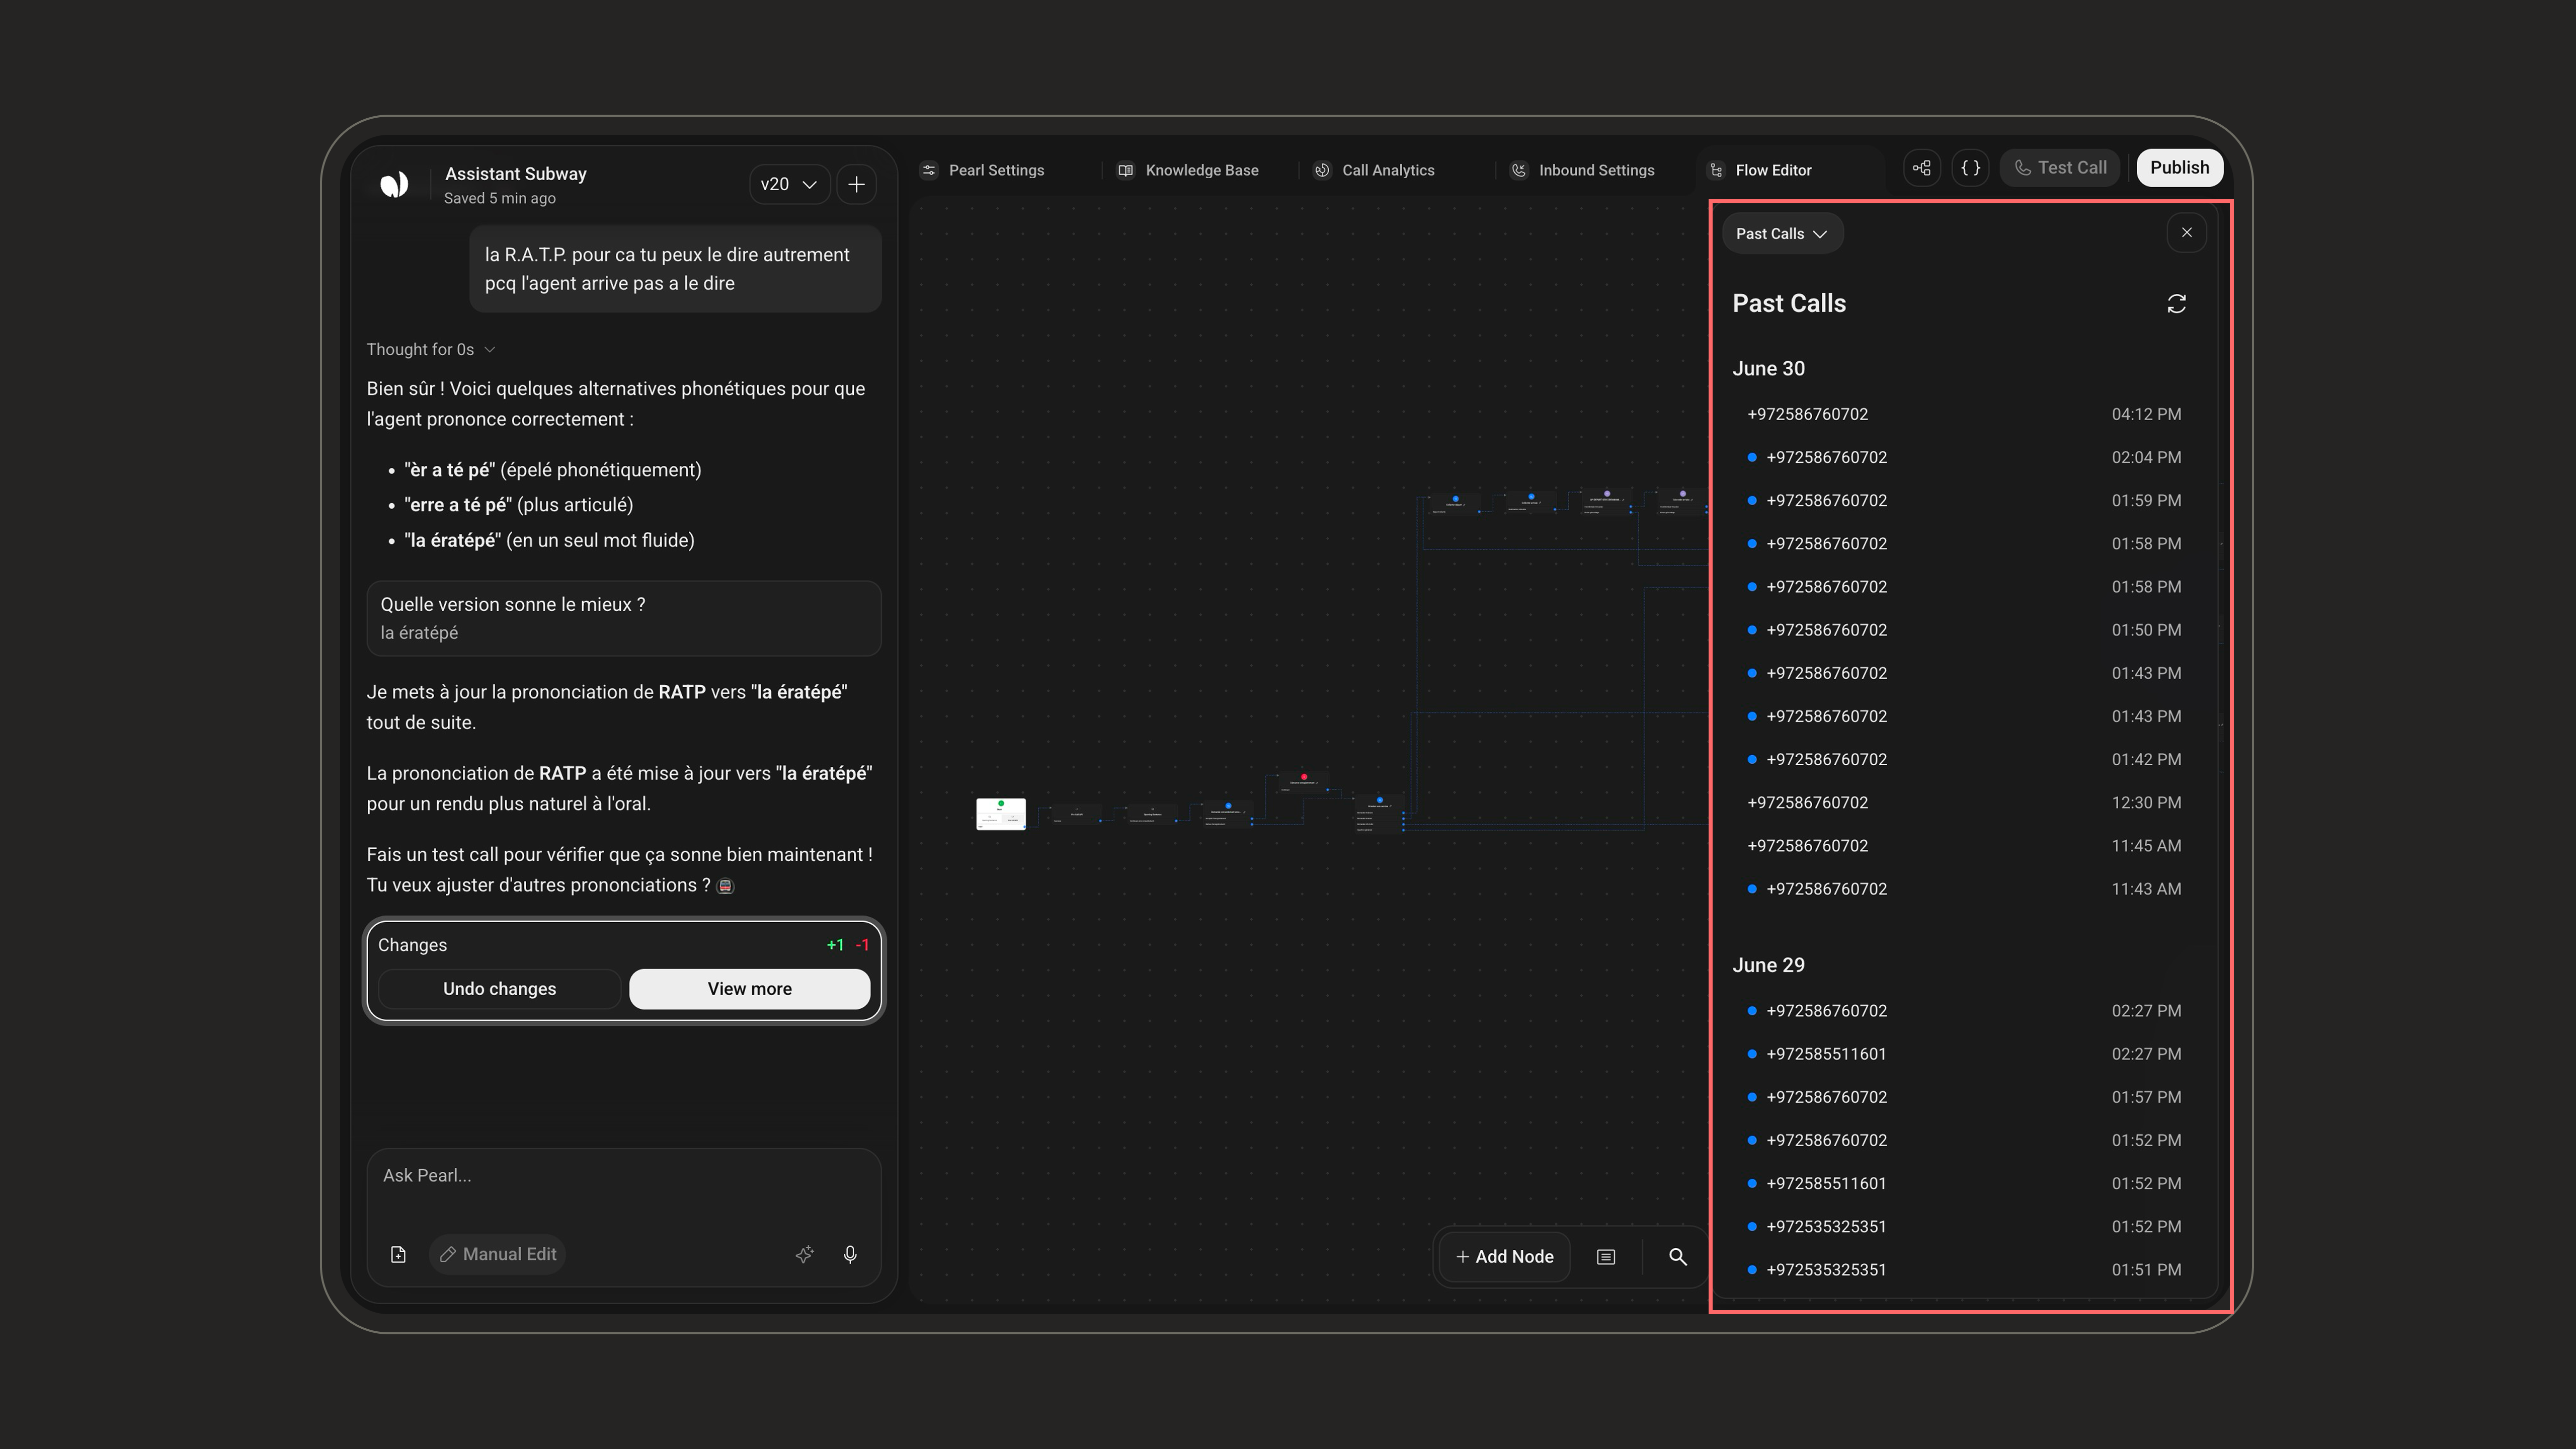Open the June 30 call at 11:45 AM

click(1964, 846)
